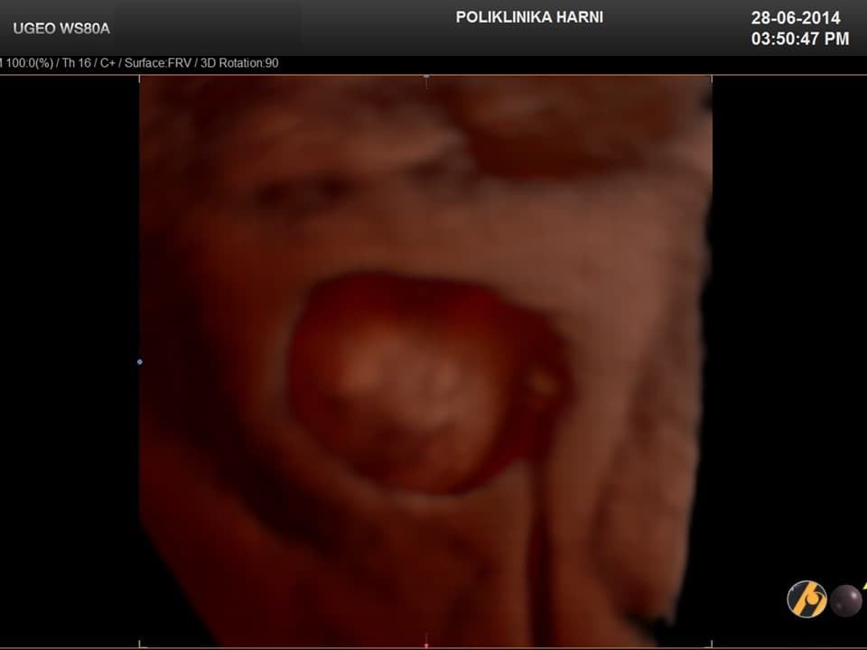The width and height of the screenshot is (867, 650).
Task: Click the yellow arrow beside the sphere
Action: pyautogui.click(x=862, y=586)
